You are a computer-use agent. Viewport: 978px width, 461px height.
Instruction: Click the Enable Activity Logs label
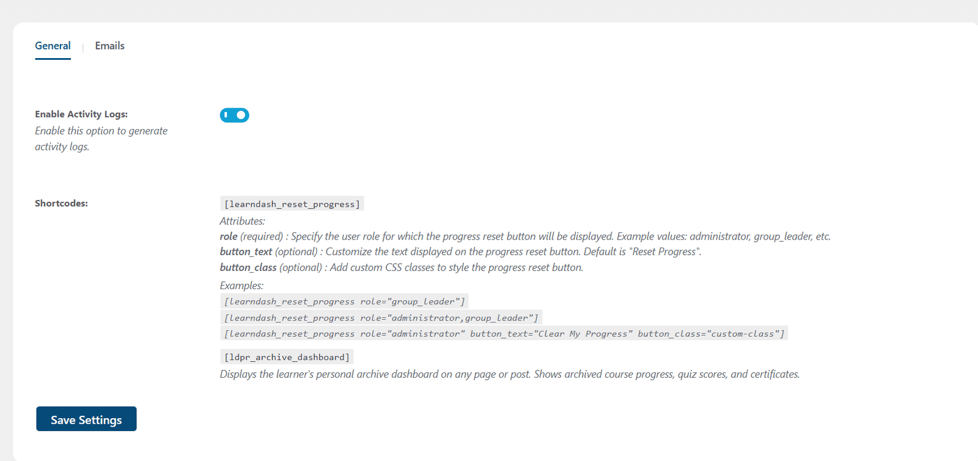[81, 114]
